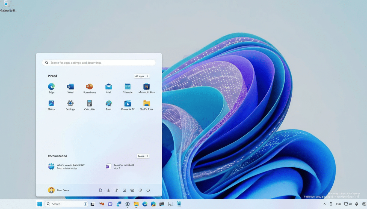Launch Word from the Start menu
The image size is (367, 209).
(70, 87)
